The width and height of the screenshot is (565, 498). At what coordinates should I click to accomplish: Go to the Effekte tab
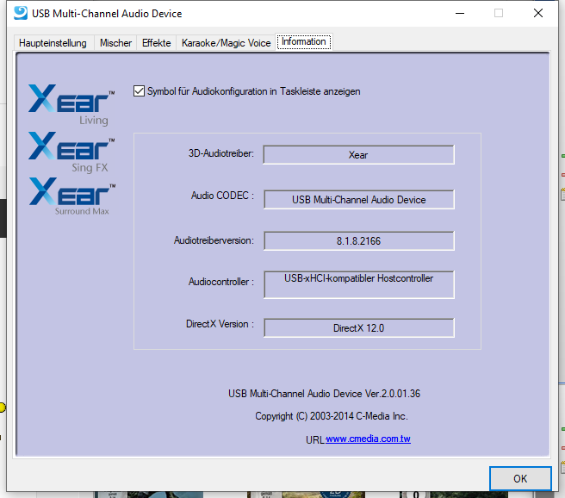[156, 43]
